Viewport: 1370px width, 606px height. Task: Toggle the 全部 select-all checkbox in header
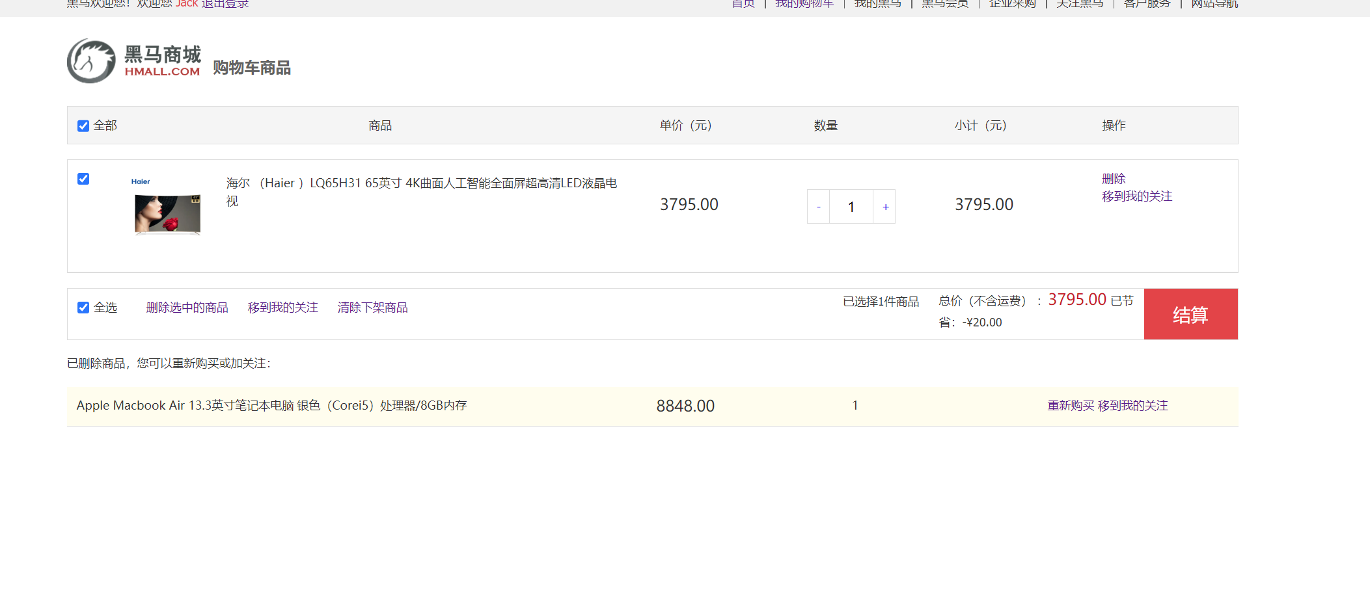pyautogui.click(x=83, y=126)
